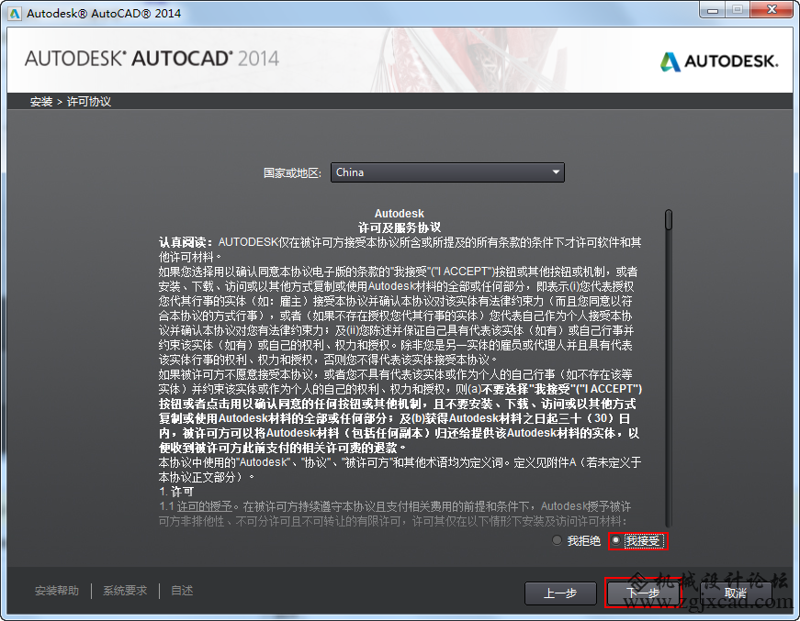Viewport: 800px width, 621px height.
Task: Click the dropdown arrow of the country selector
Action: (x=556, y=172)
